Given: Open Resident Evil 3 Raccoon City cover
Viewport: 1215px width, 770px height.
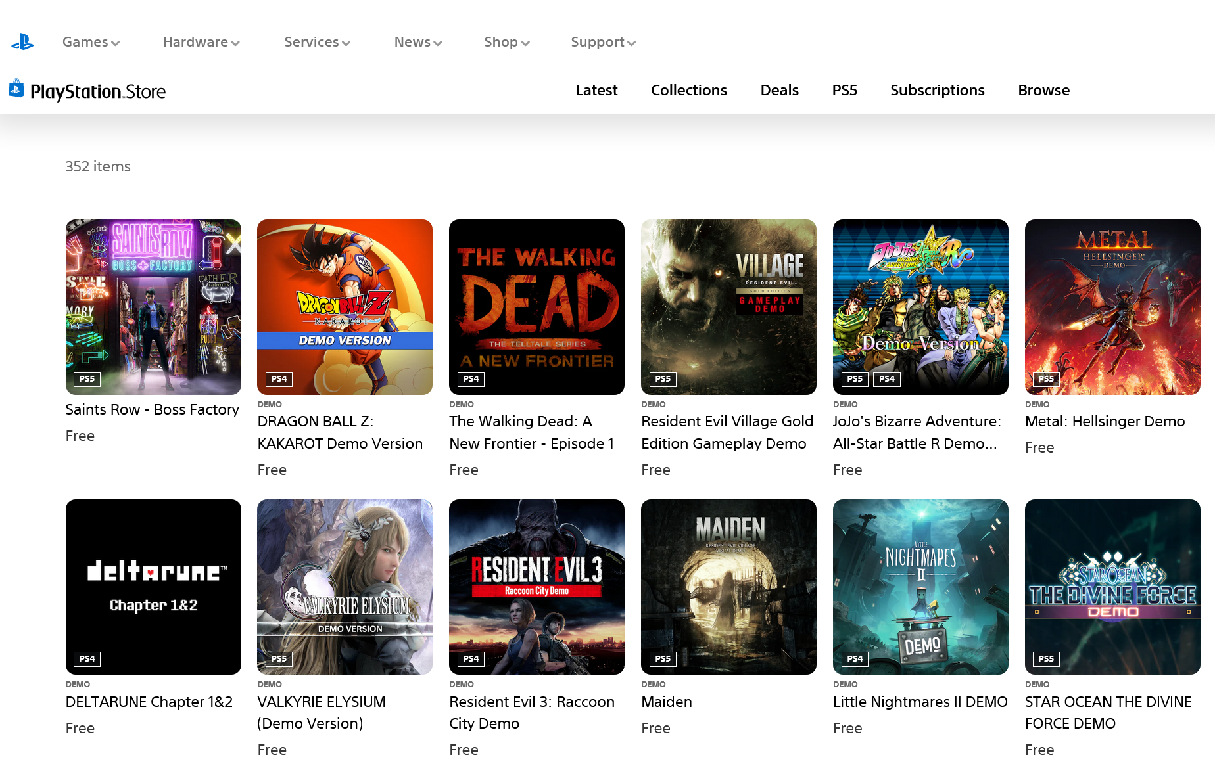Looking at the screenshot, I should (536, 587).
